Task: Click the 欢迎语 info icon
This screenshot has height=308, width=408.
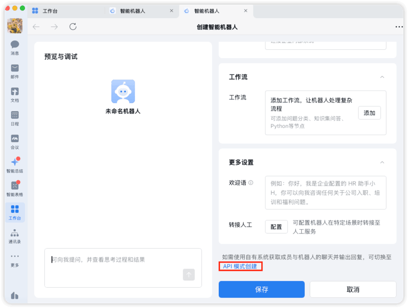Action: (251, 183)
